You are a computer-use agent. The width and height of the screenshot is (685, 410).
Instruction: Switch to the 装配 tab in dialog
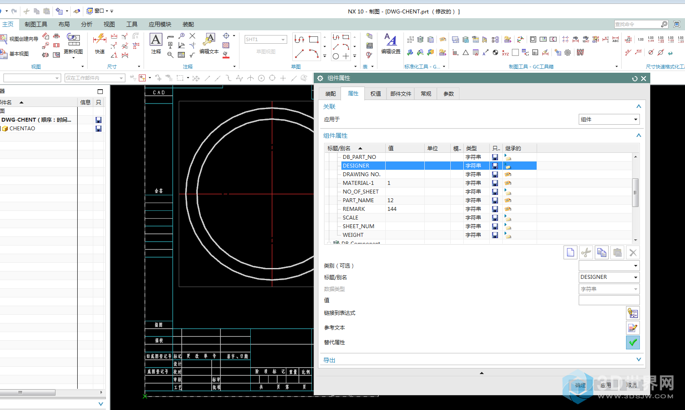click(331, 94)
